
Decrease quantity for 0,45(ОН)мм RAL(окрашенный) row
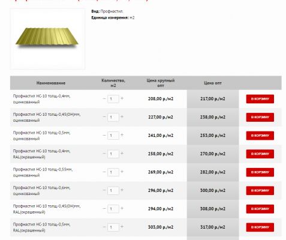pos(104,209)
